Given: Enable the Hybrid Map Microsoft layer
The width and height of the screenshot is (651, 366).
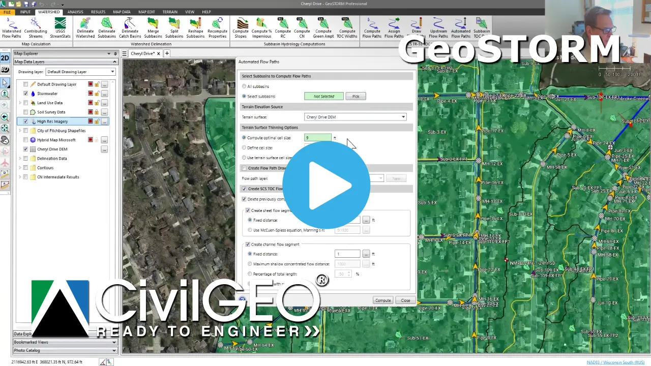Looking at the screenshot, I should (x=25, y=140).
